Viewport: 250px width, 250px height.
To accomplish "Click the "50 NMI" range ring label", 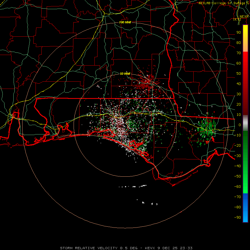I will pos(125,74).
